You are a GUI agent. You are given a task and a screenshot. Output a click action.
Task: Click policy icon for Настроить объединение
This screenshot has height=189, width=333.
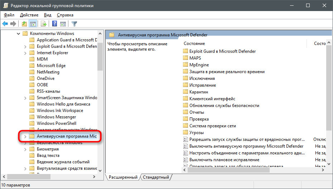coord(185,153)
